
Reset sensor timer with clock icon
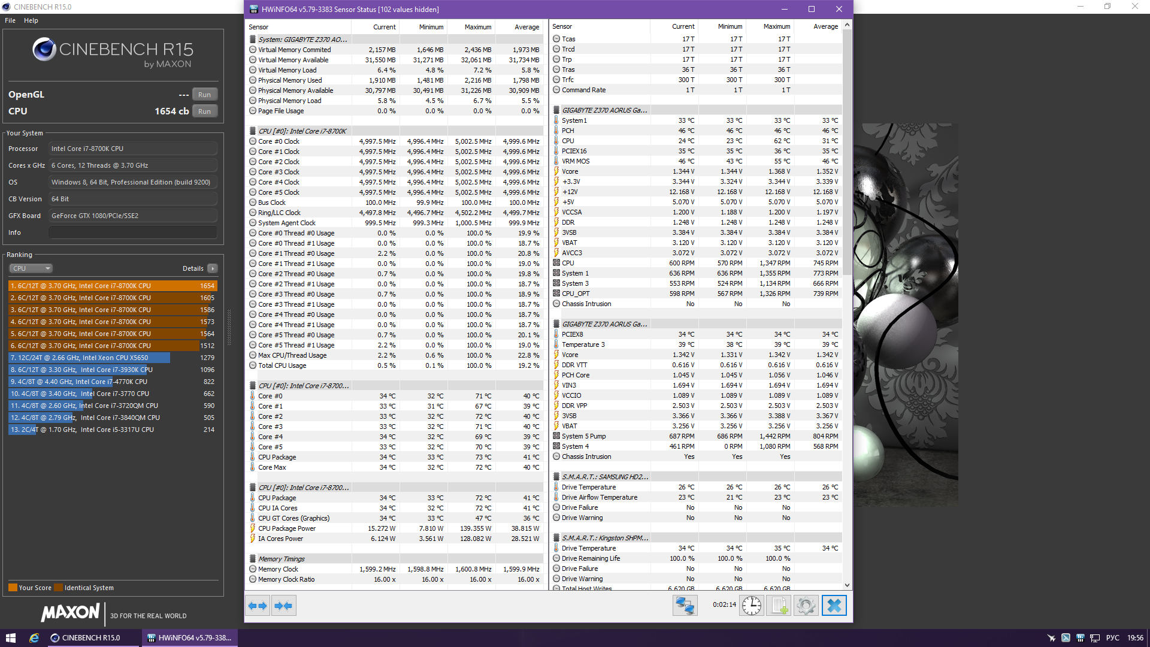click(751, 606)
